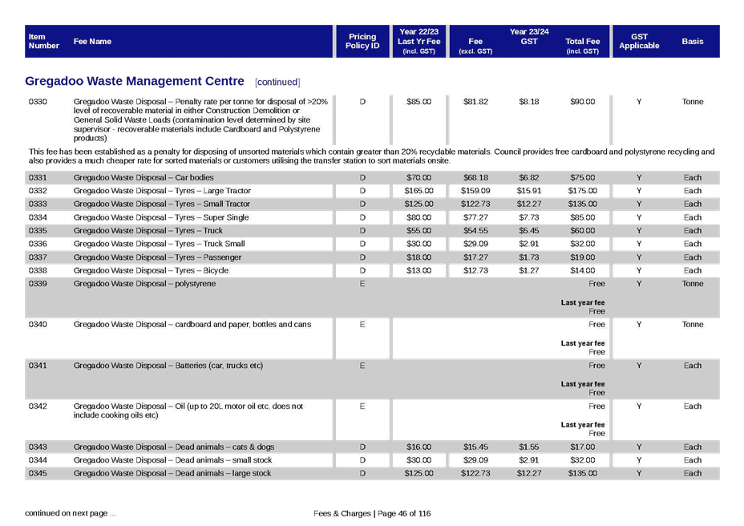
Task: Click the "Pricing Policy ID" column header
Action: [362, 42]
